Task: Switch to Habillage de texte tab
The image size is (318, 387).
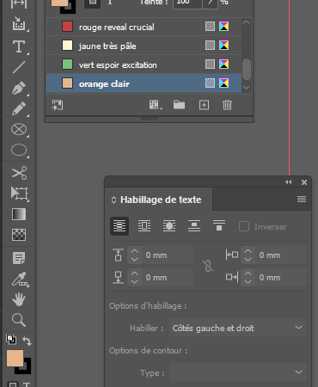Action: 161,200
